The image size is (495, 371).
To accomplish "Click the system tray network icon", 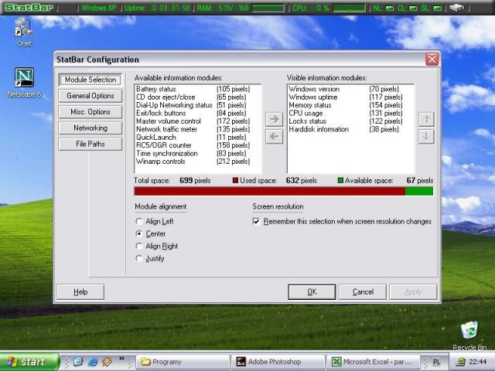I will tap(461, 362).
